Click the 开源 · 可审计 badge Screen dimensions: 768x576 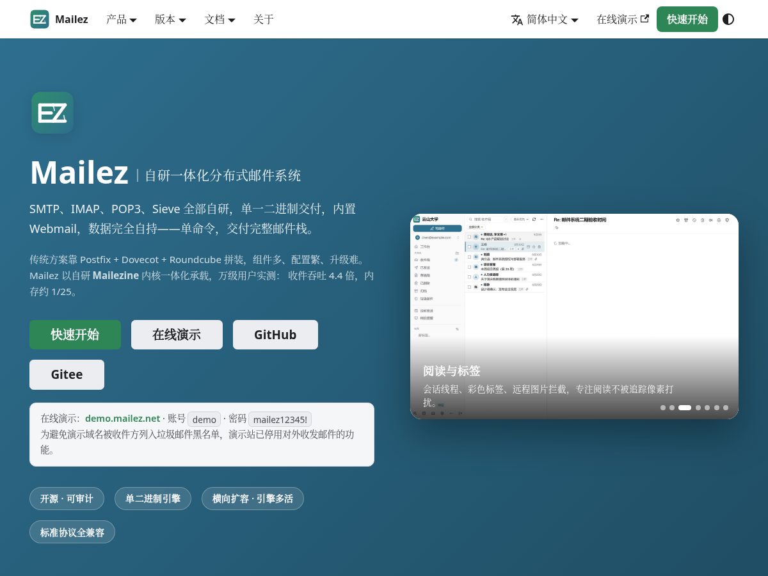coord(67,499)
